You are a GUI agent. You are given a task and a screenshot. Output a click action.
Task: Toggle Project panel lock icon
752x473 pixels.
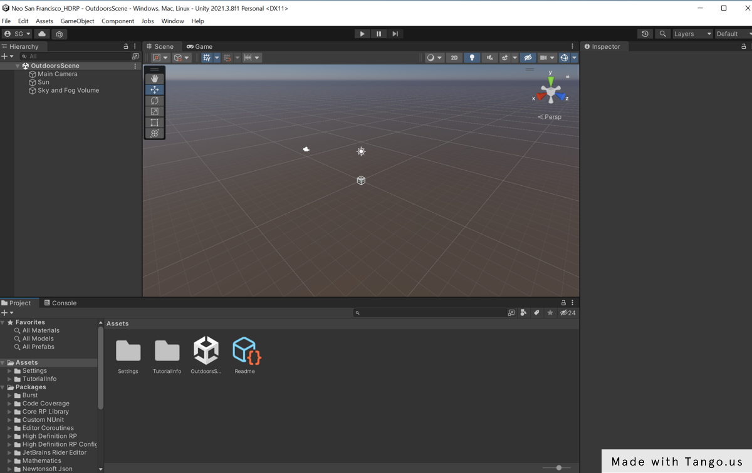coord(563,303)
